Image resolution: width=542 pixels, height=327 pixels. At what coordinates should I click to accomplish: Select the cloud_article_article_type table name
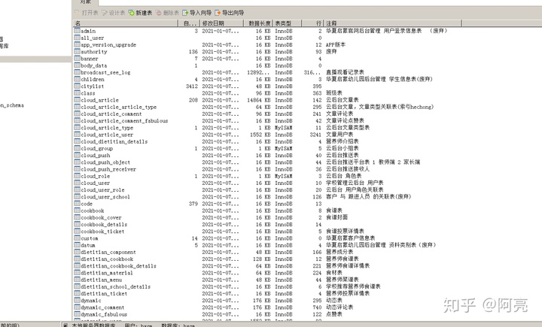click(119, 107)
